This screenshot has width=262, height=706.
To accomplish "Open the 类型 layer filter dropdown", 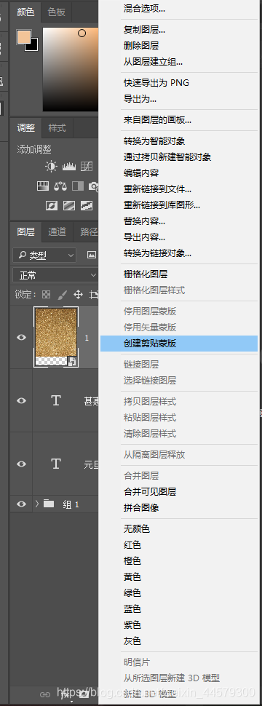I will point(44,255).
